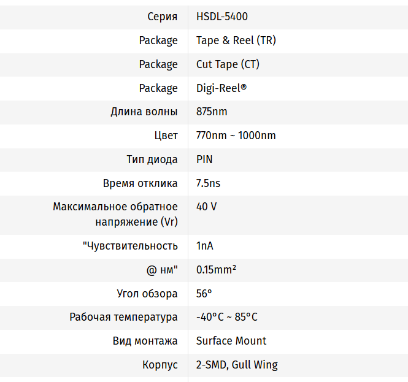Click the 2-SMD, Gull Wing value

pos(237,365)
